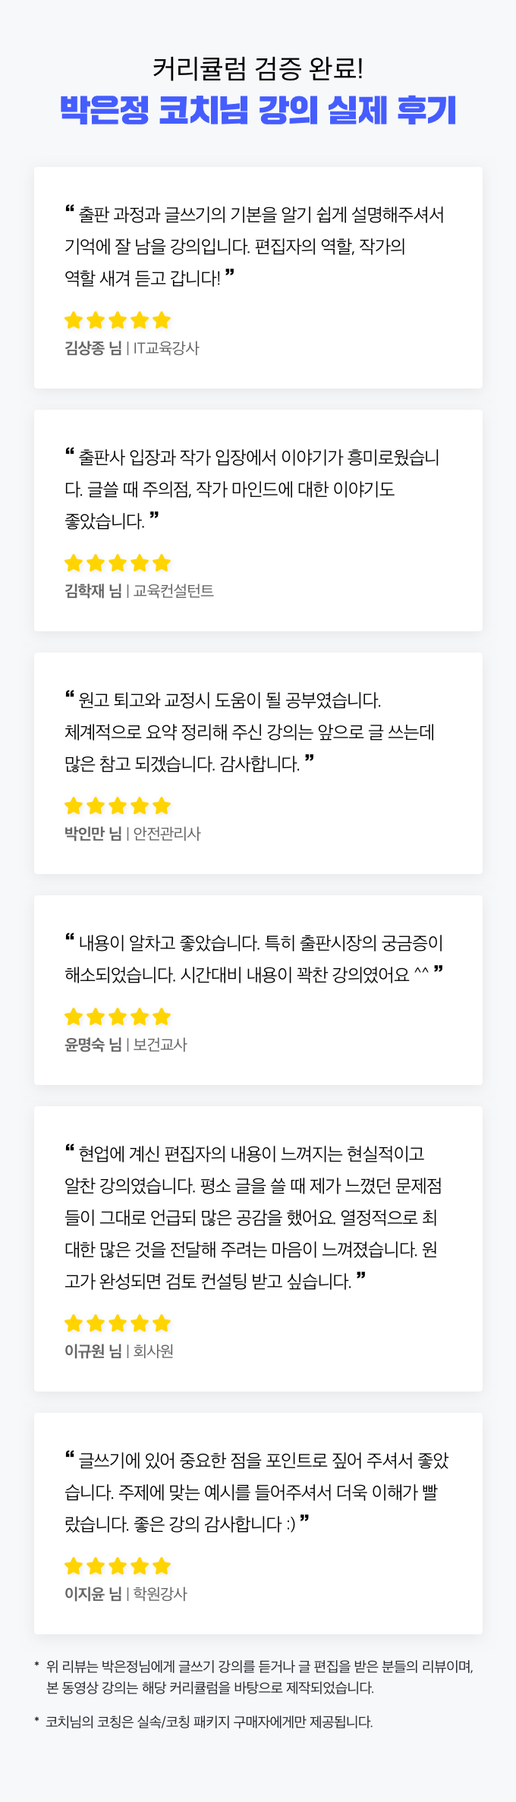Click the blue heading 박은정 코치님 강의 실제 후기
Screen dimensions: 516x1802
[x=258, y=110]
